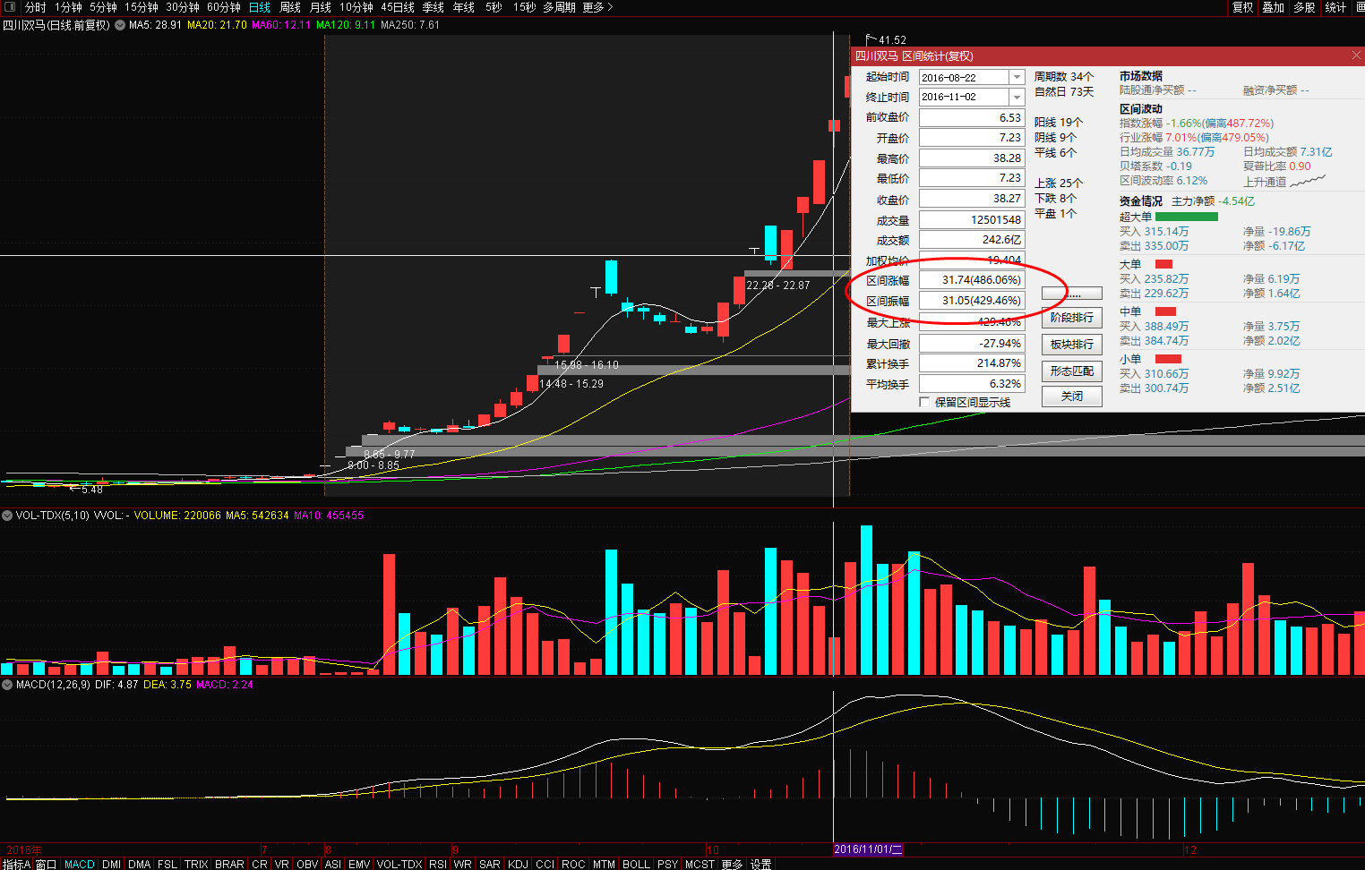Image resolution: width=1365 pixels, height=870 pixels.
Task: Select the BOLL indicator tab
Action: click(x=636, y=864)
